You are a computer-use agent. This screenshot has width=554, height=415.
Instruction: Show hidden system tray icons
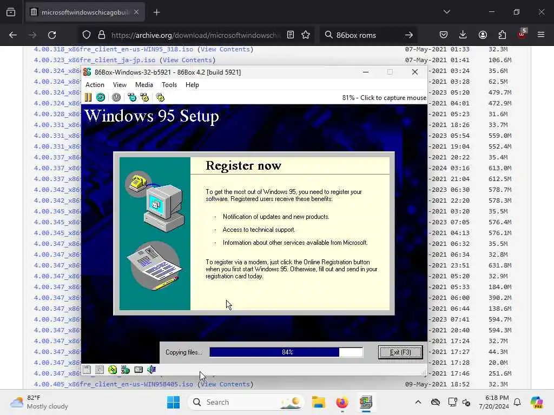[418, 402]
